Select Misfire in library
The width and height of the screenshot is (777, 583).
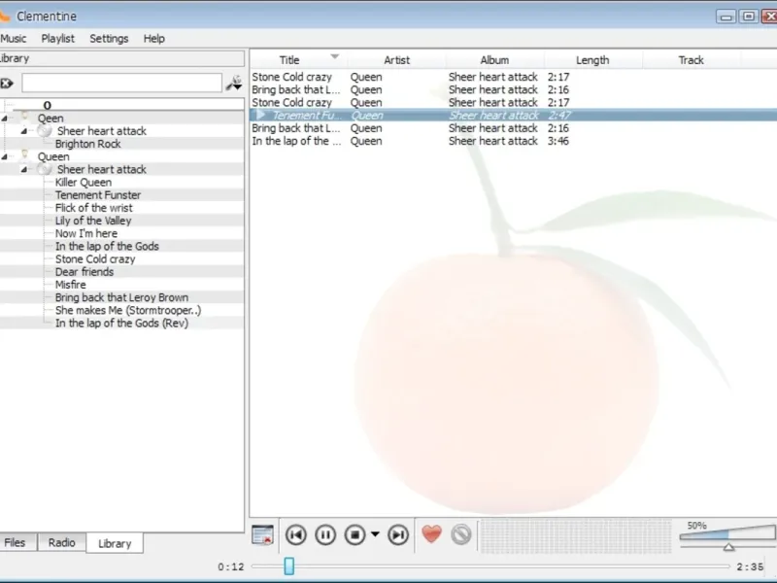click(70, 285)
